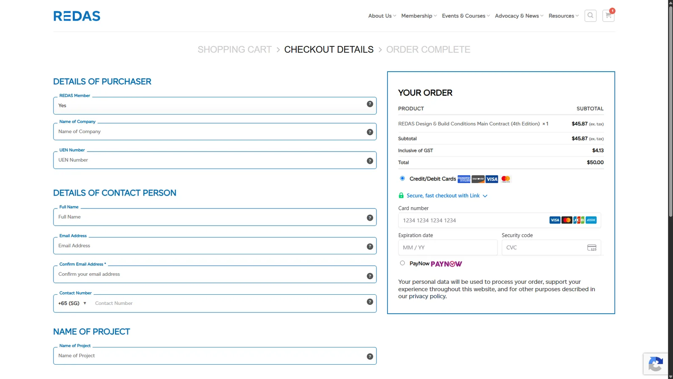Click the CHECKOUT DETAILS step
Screen dimensions: 673x379
coord(329,50)
